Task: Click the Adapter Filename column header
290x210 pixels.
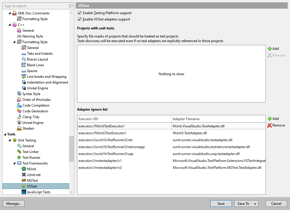Action: click(x=219, y=119)
